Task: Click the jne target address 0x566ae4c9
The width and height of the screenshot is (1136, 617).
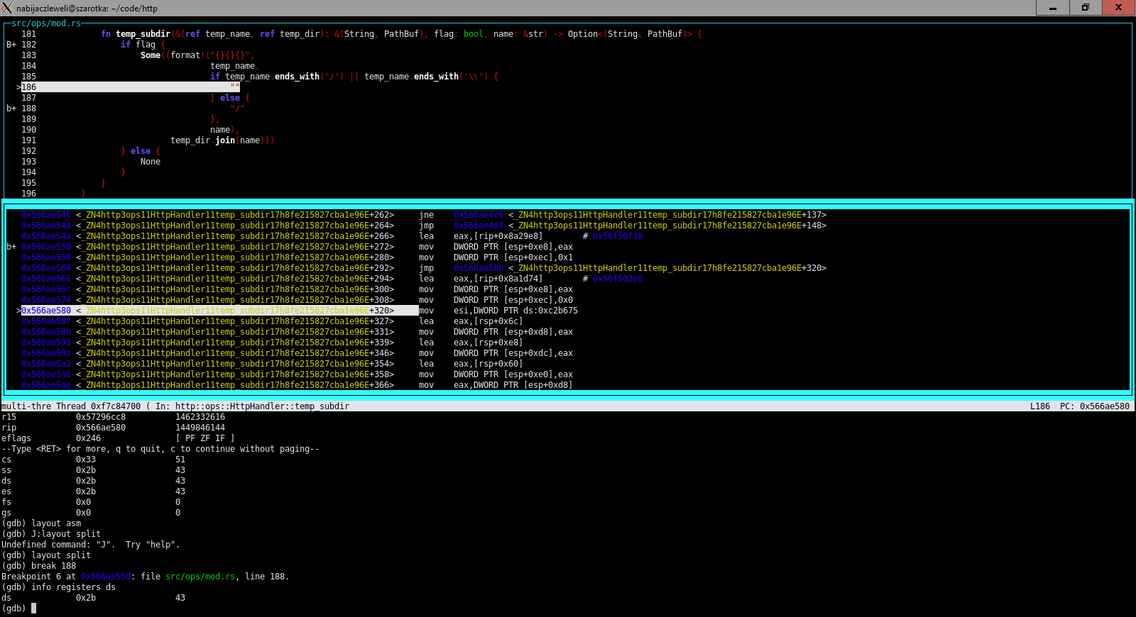Action: coord(478,215)
